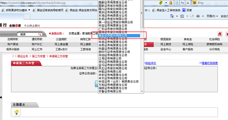This screenshot has height=120, width=228.
Task: Click the dropdown list scrollbar down arrow
Action: [142, 91]
